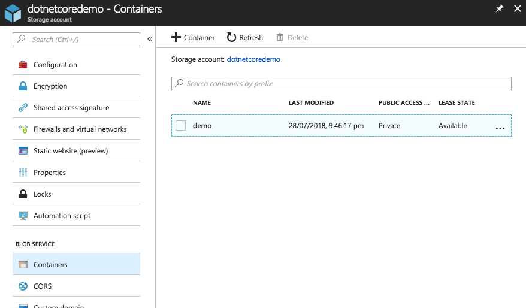Image resolution: width=526 pixels, height=308 pixels.
Task: Focus the sidebar Search (Ctrl+/) box
Action: 76,40
